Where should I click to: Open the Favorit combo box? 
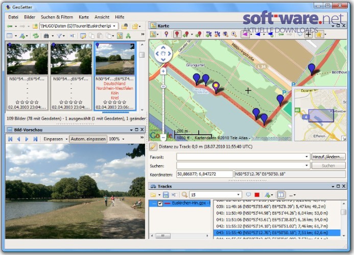click(243, 157)
